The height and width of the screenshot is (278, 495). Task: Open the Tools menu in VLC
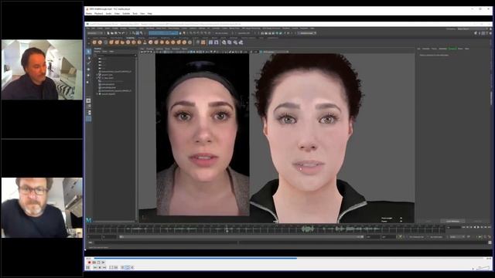(135, 14)
